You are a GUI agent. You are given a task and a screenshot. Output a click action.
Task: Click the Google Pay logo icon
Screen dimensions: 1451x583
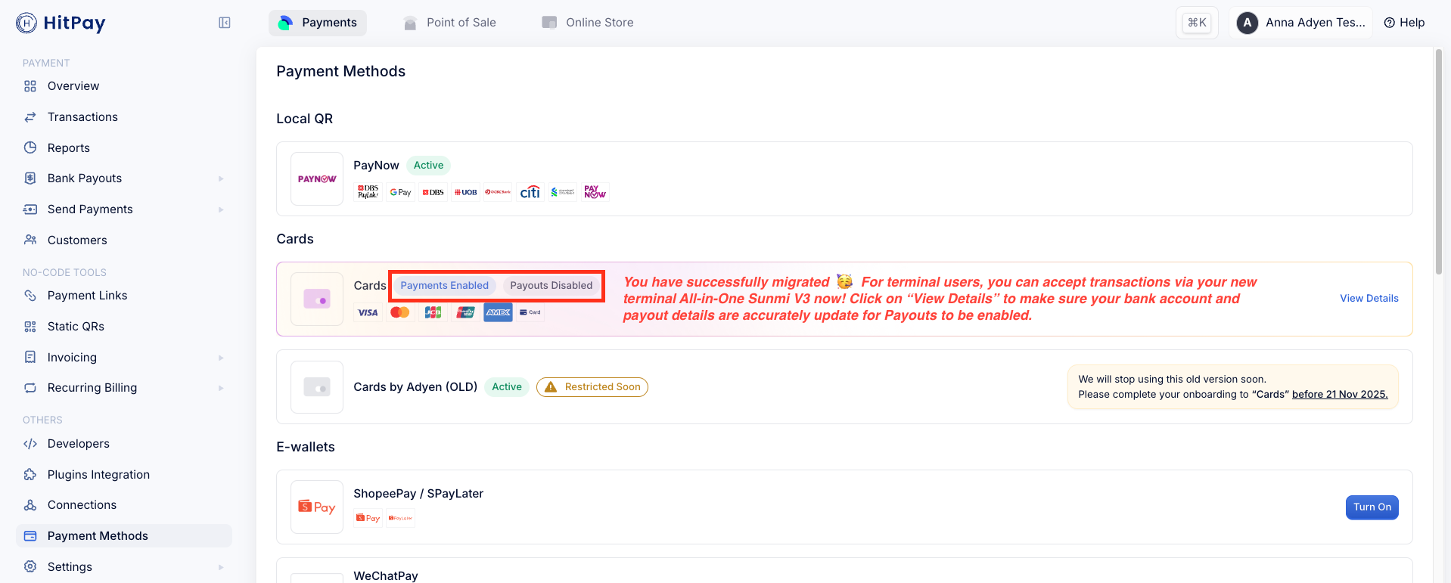click(400, 192)
